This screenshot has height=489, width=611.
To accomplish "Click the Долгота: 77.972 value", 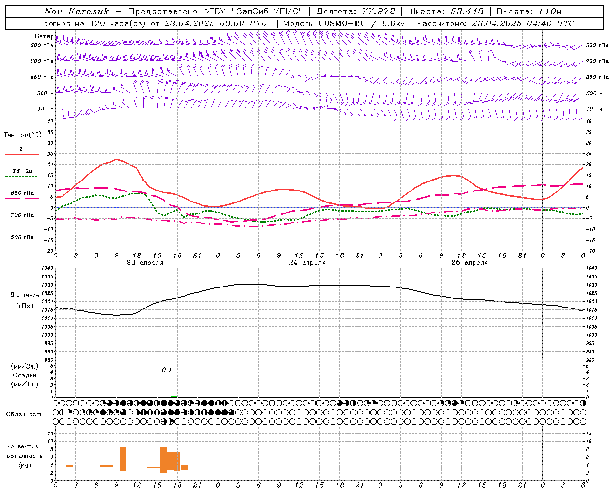I will [x=356, y=11].
